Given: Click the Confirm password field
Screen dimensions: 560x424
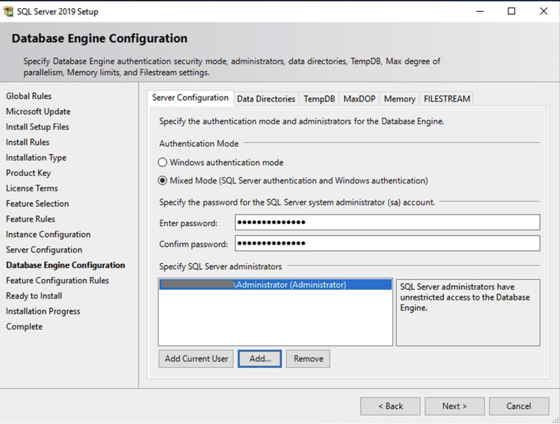Looking at the screenshot, I should pyautogui.click(x=387, y=243).
